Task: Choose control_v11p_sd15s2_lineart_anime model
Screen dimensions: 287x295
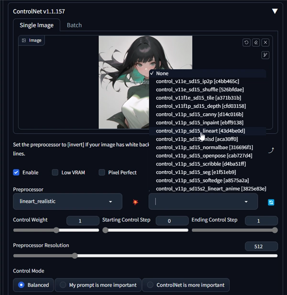Action: click(208, 189)
